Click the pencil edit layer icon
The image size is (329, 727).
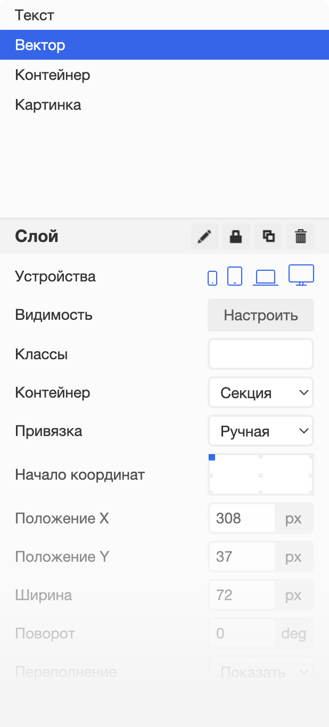click(x=204, y=237)
